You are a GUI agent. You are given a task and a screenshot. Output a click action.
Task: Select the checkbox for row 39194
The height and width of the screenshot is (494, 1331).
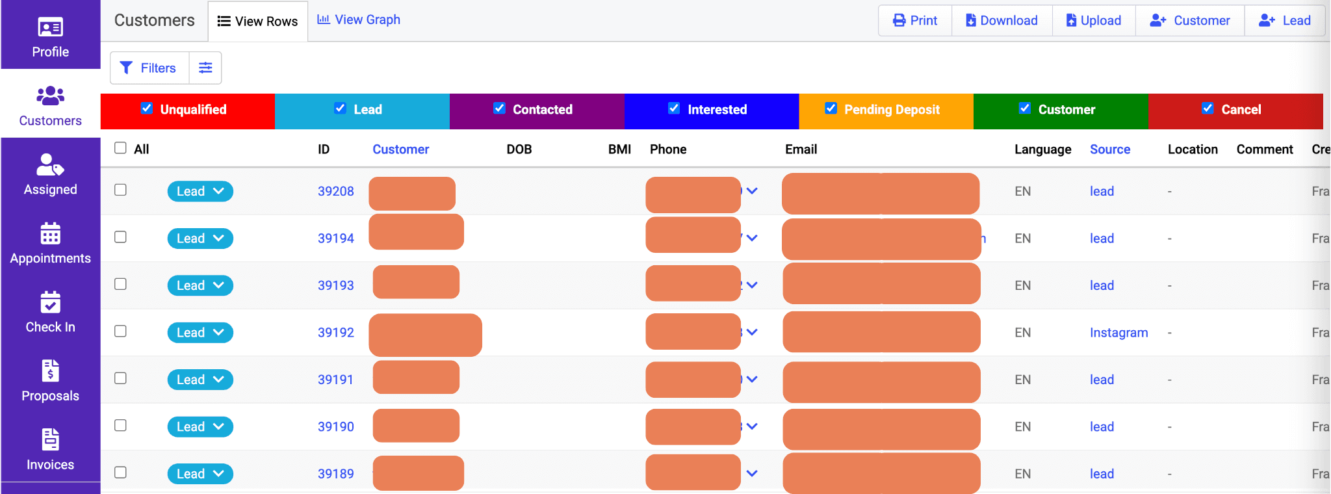point(120,237)
